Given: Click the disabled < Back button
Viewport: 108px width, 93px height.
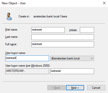Looking at the screenshot, I should (56, 88).
